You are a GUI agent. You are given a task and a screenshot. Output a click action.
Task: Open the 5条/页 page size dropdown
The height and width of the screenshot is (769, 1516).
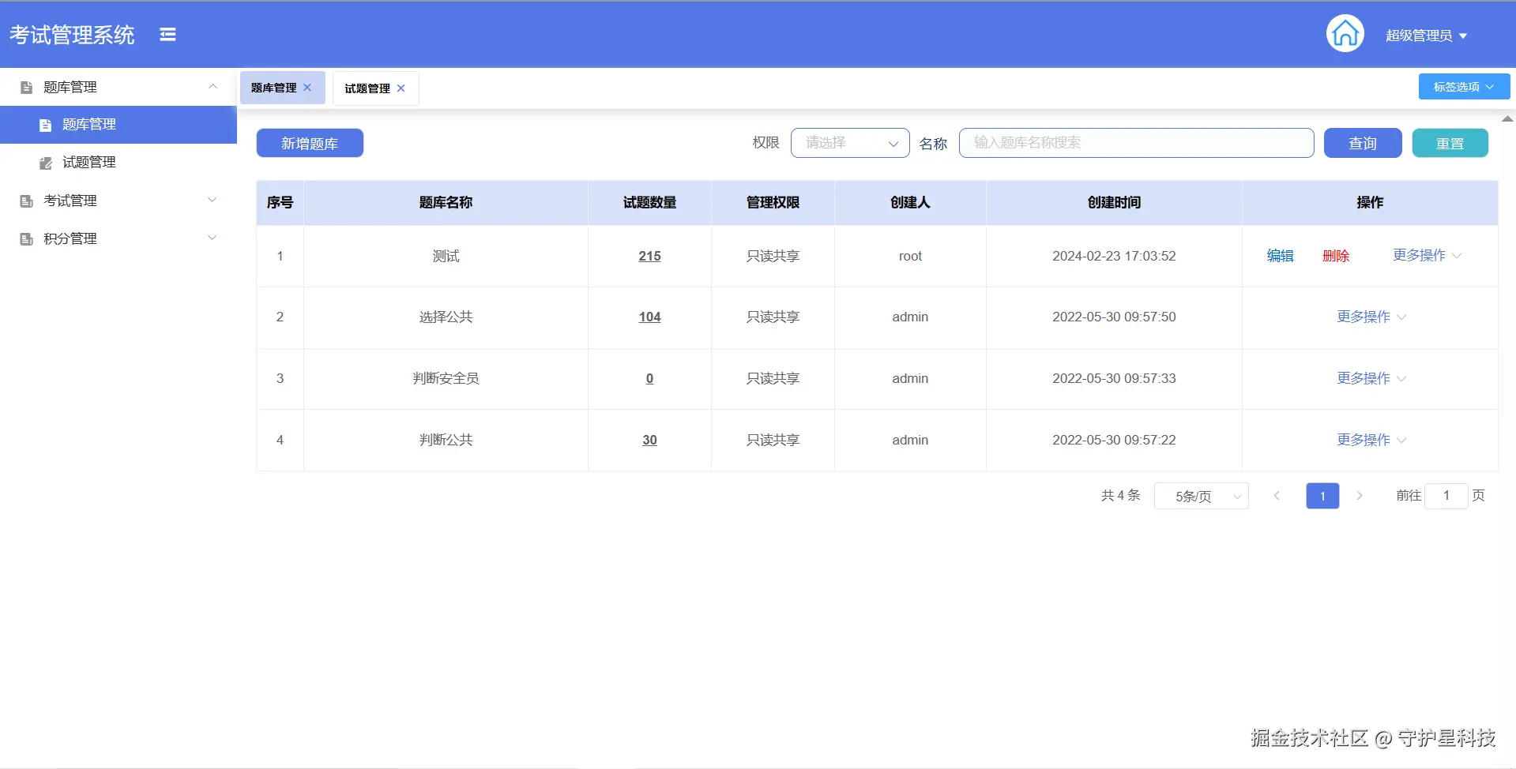pos(1201,496)
